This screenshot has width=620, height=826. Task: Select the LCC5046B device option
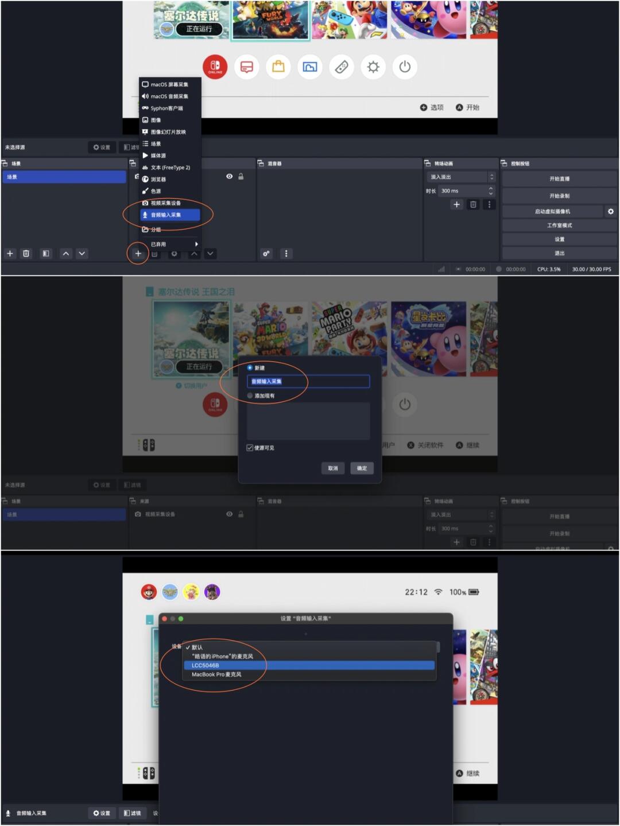[x=309, y=665]
